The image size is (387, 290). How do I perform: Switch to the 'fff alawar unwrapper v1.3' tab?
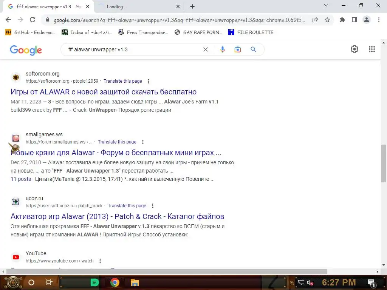48,7
